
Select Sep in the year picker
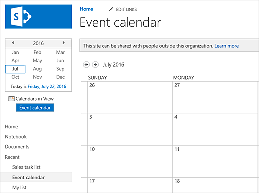[x=60, y=69]
